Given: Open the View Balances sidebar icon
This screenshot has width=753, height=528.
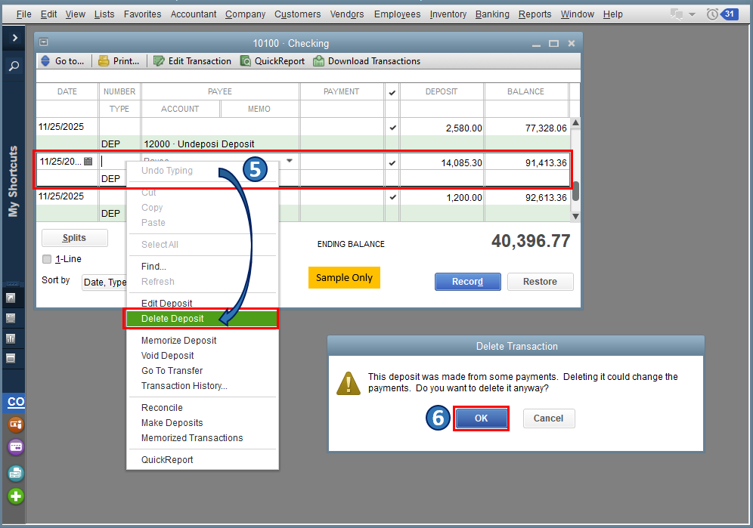Looking at the screenshot, I should coord(11,318).
